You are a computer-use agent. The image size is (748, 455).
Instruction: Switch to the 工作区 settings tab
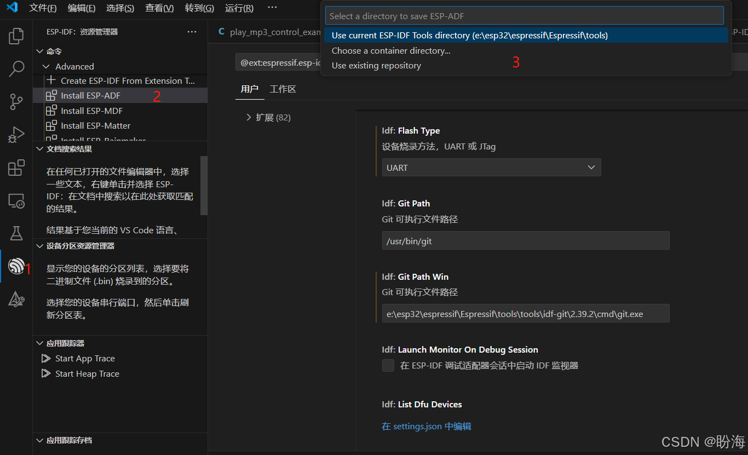coord(283,89)
